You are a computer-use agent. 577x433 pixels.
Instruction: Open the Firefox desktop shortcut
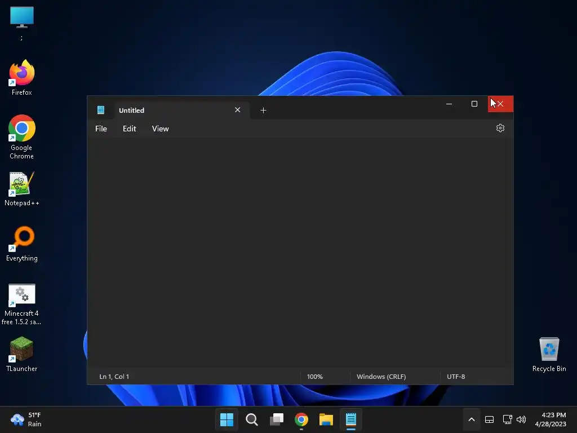tap(22, 78)
